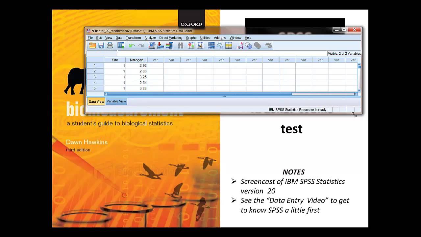Open the Direct Marketing menu
This screenshot has height=237, width=421.
coord(171,38)
